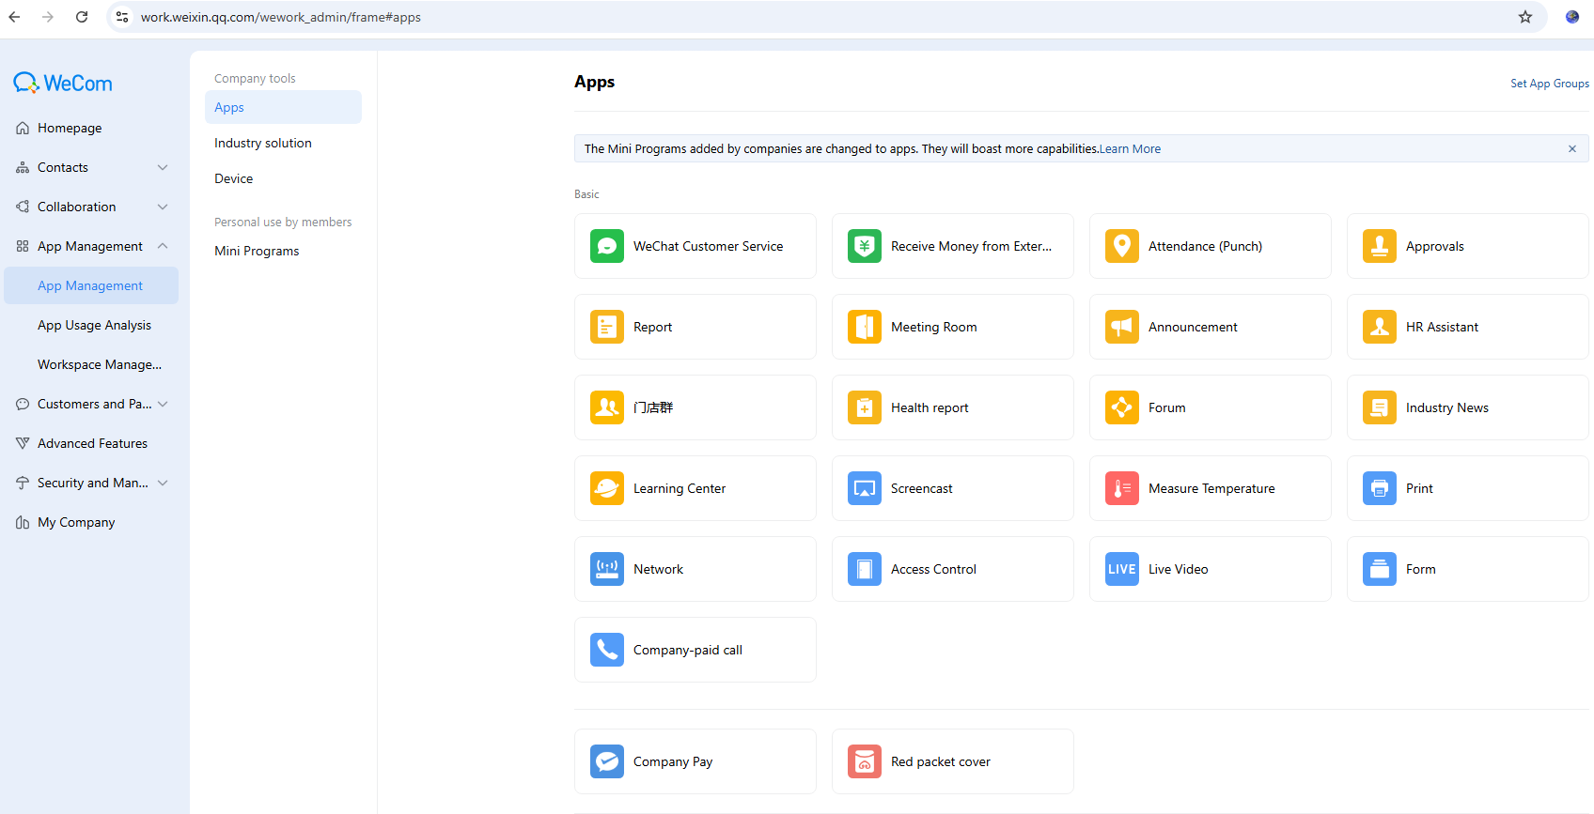
Task: Open the Print app icon
Action: click(1380, 488)
